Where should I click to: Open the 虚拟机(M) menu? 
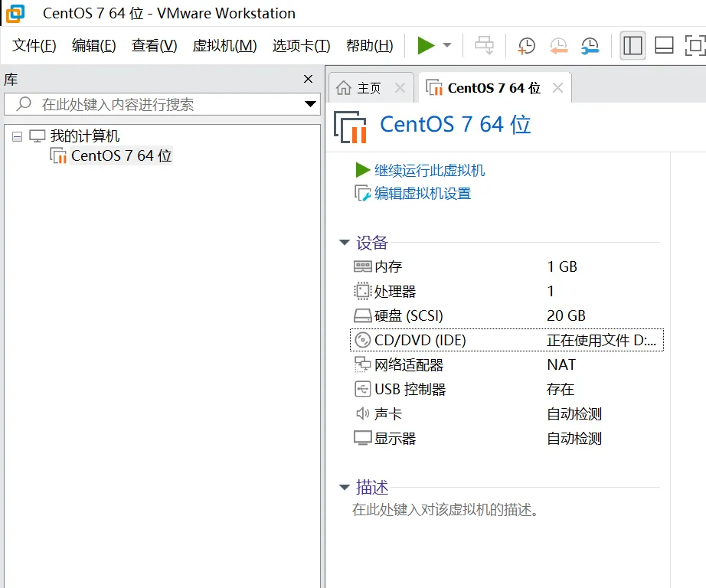pyautogui.click(x=224, y=45)
